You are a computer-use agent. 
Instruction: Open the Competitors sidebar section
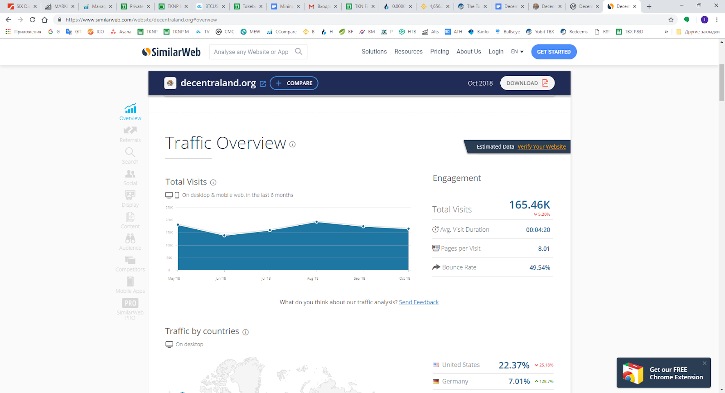[130, 263]
